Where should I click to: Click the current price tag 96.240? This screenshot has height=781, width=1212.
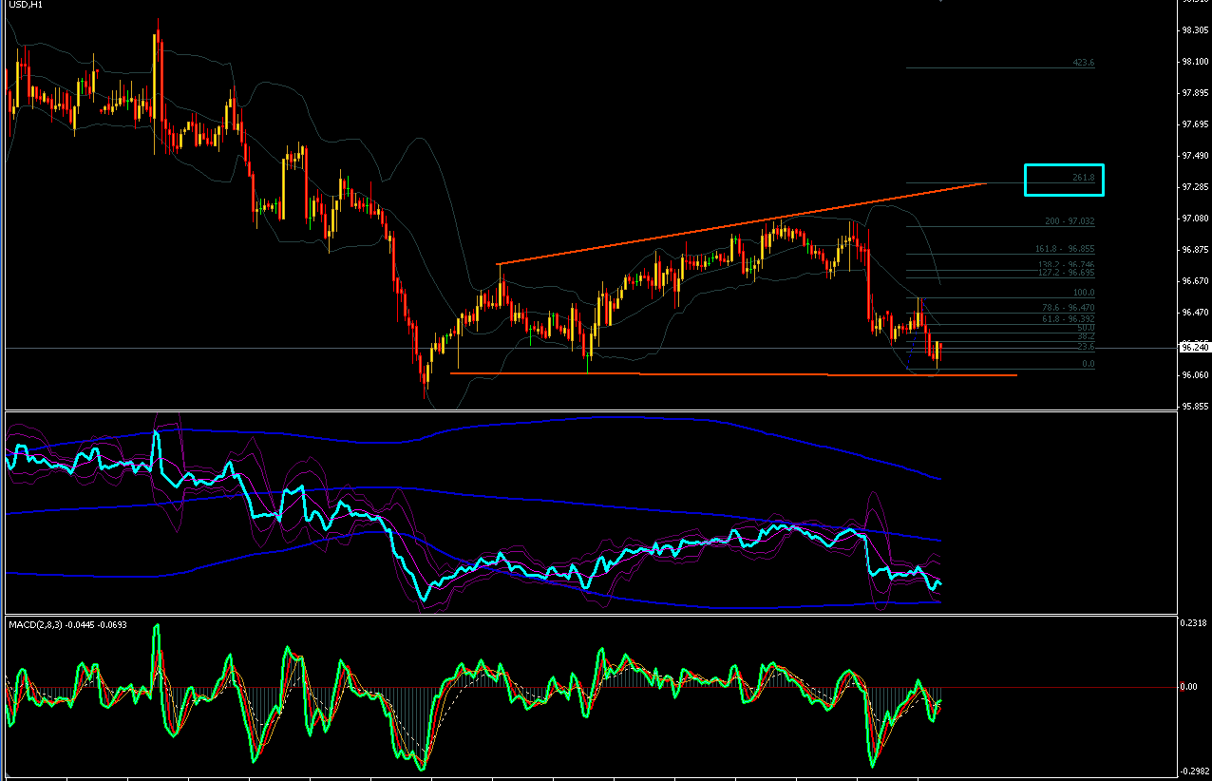pyautogui.click(x=1194, y=348)
